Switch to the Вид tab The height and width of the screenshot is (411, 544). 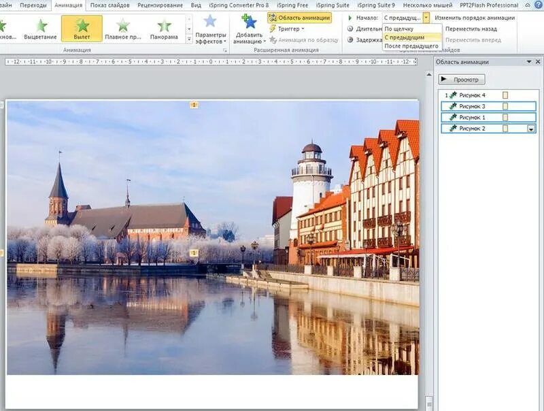pyautogui.click(x=196, y=5)
